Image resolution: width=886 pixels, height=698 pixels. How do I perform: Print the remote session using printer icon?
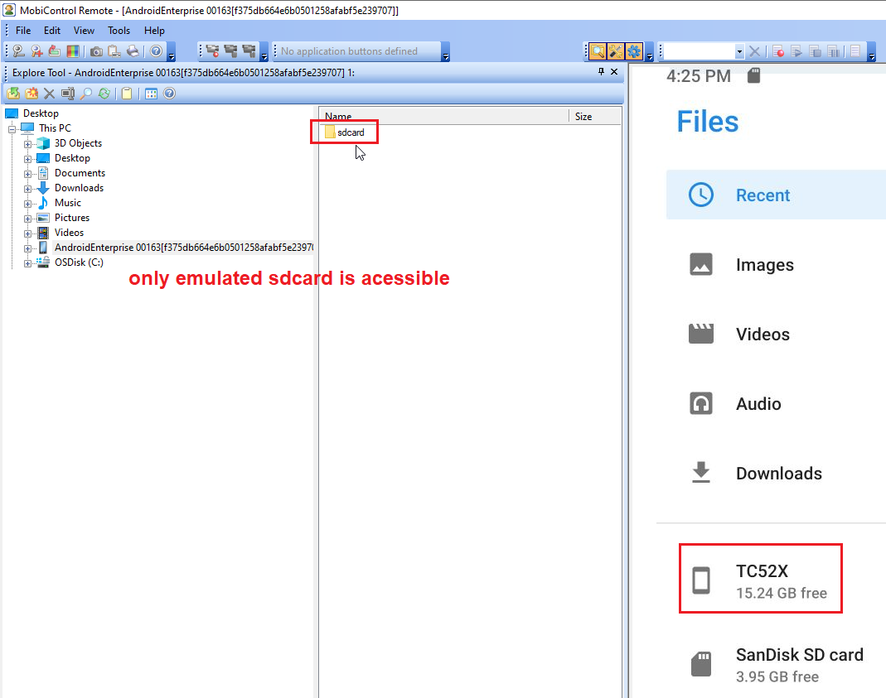pos(132,51)
